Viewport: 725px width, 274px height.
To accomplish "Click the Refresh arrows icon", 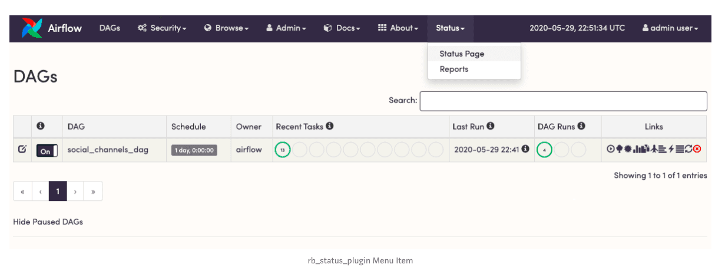I will pos(688,150).
